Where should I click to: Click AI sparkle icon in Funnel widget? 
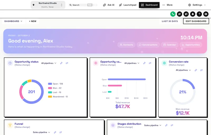55,132
